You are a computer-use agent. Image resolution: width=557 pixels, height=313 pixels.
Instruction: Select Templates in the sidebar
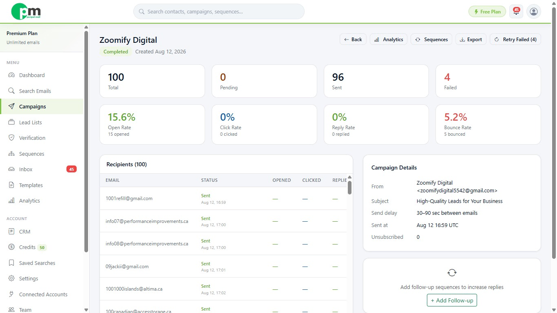click(x=42, y=185)
